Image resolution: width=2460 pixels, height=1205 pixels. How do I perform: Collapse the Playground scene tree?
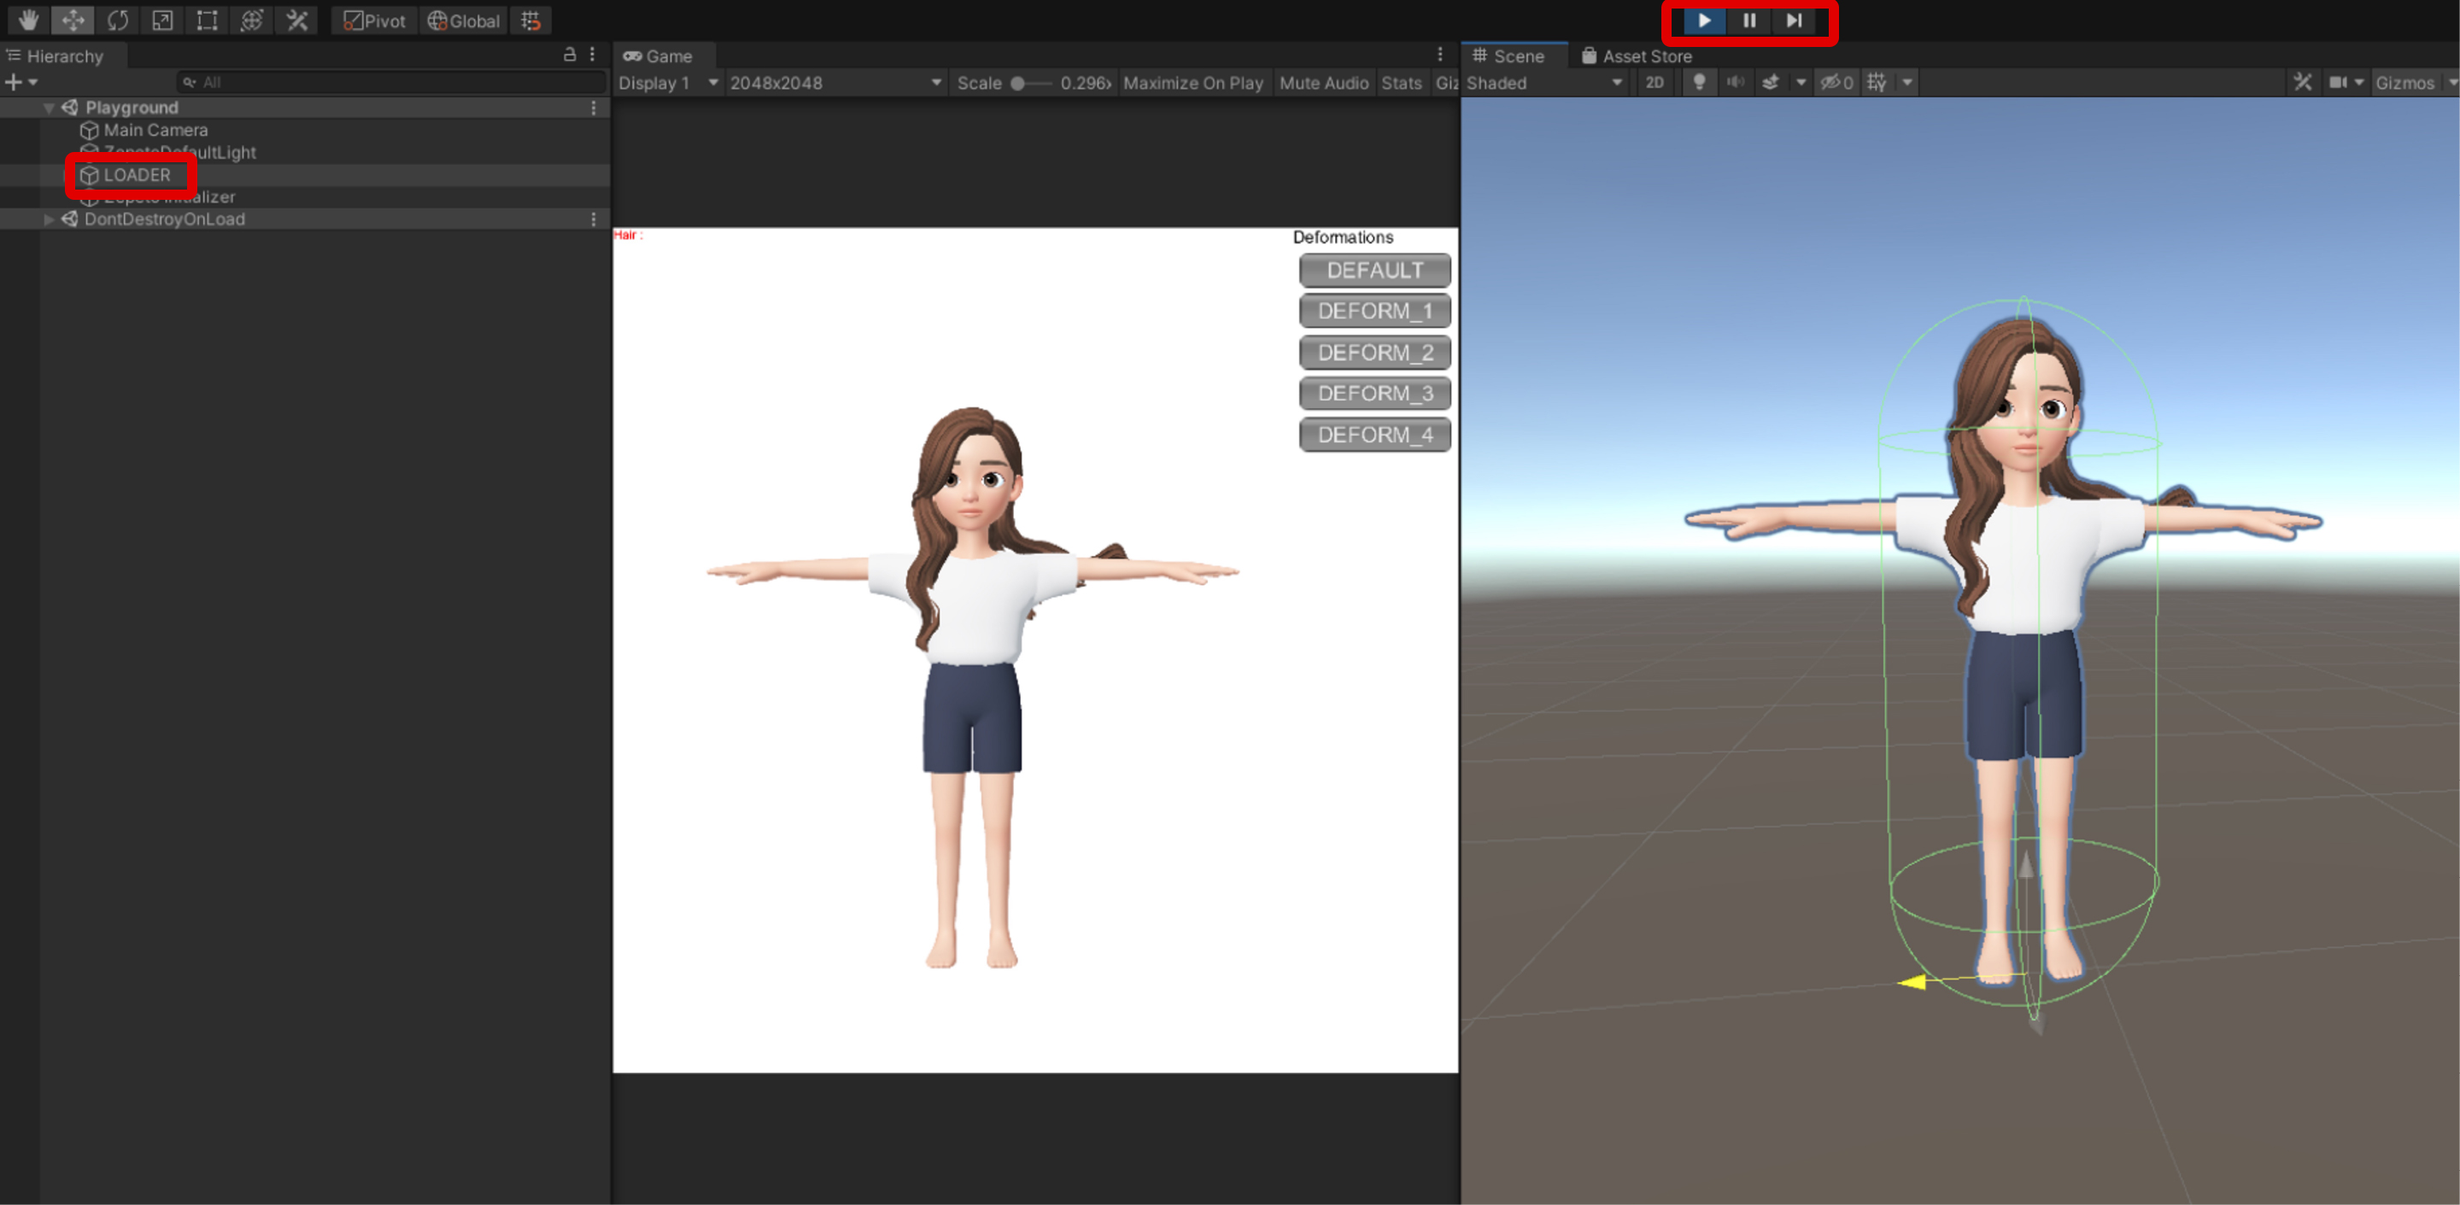coord(49,108)
